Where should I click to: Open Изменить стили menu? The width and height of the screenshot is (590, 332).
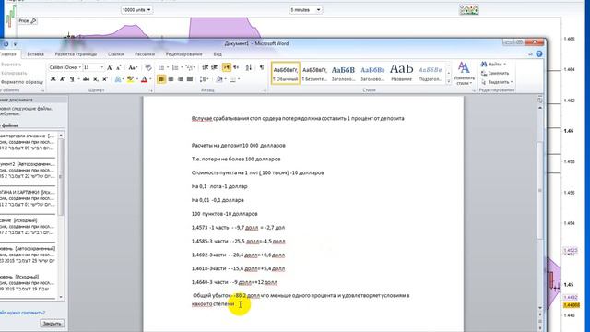click(463, 74)
